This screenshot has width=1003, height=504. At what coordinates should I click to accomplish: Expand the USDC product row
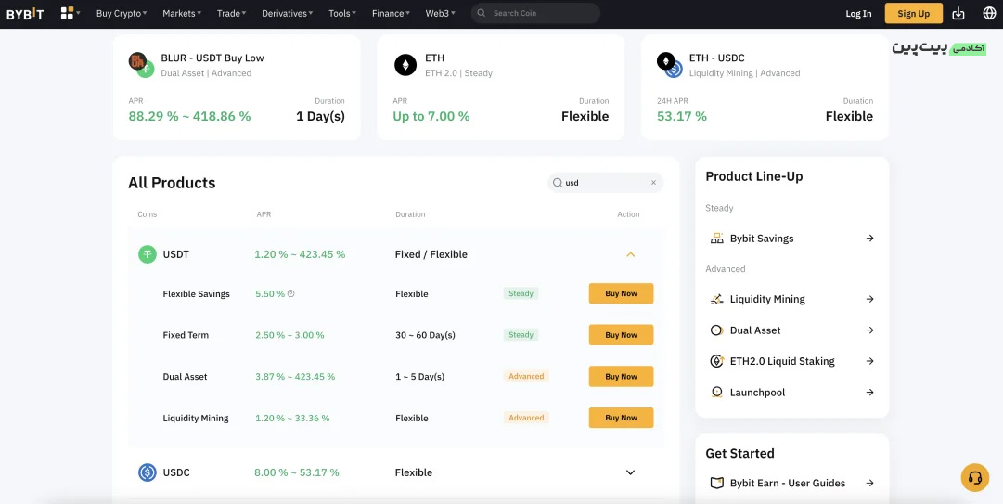pyautogui.click(x=630, y=472)
